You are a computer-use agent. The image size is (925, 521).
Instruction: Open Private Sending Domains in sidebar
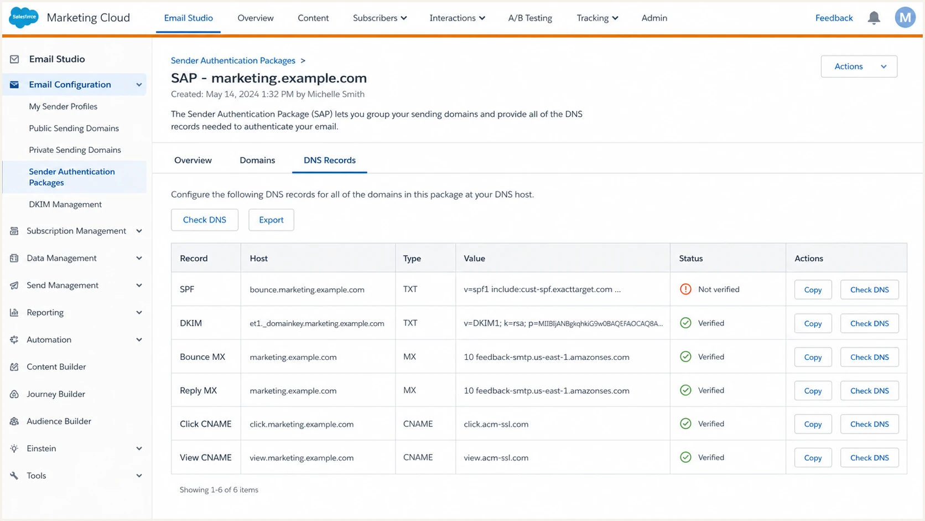click(x=75, y=149)
